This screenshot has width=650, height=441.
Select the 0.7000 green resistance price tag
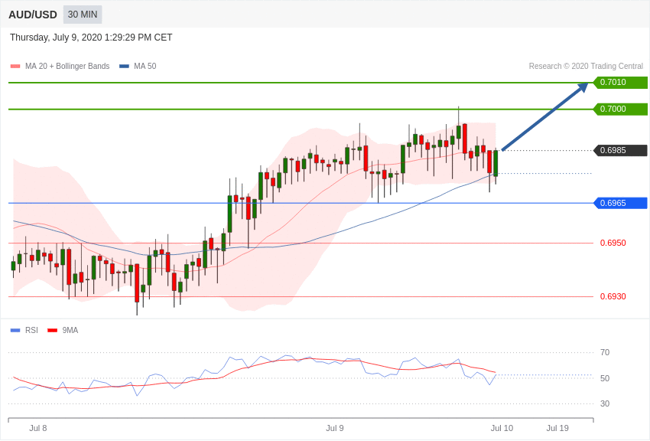(621, 109)
